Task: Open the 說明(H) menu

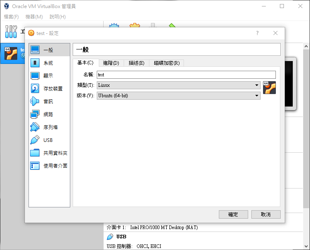Action: pos(57,16)
